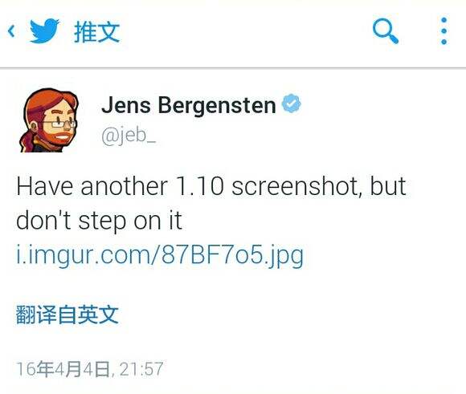466x394 pixels.
Task: Tap 翻译自英文 to translate the tweet
Action: point(67,314)
